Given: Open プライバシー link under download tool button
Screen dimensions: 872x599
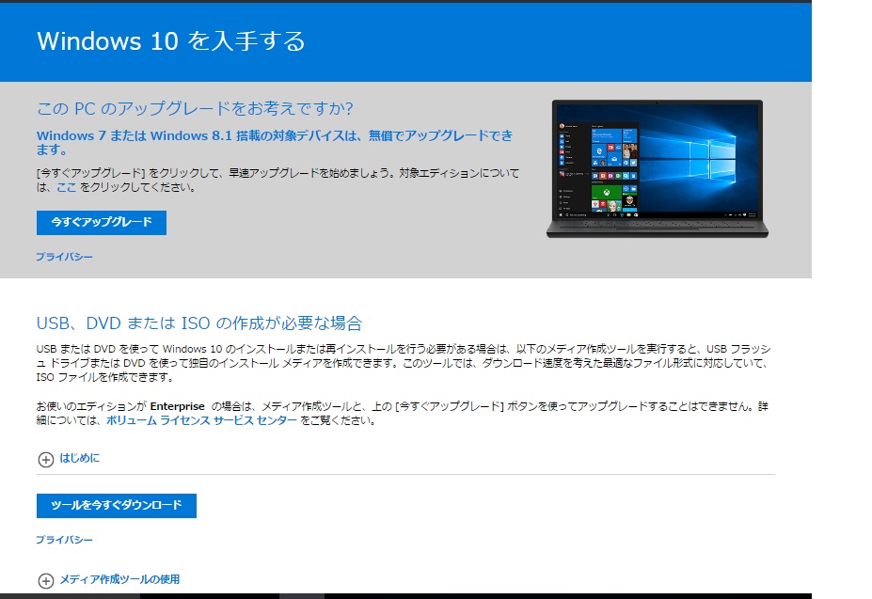Looking at the screenshot, I should click(x=65, y=540).
